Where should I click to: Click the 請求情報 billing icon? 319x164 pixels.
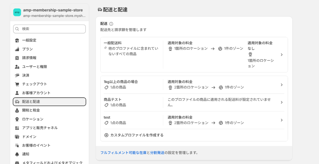click(17, 58)
